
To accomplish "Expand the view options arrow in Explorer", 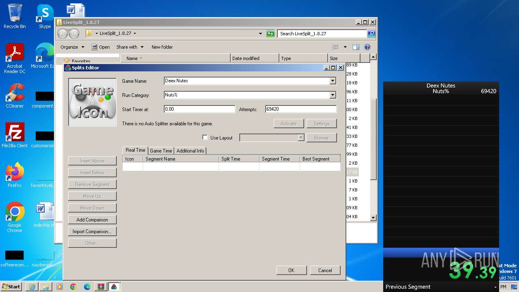I will (x=345, y=47).
